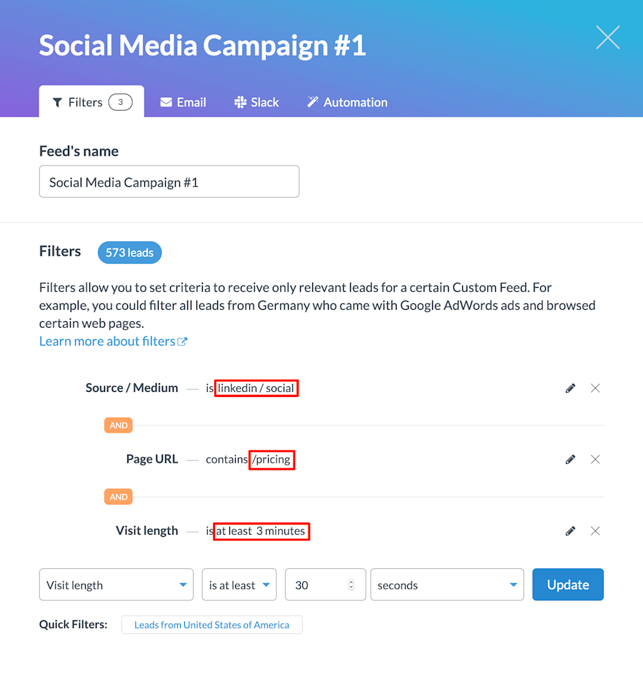Open the 'is at least' condition dropdown
Image resolution: width=643 pixels, height=676 pixels.
(239, 584)
